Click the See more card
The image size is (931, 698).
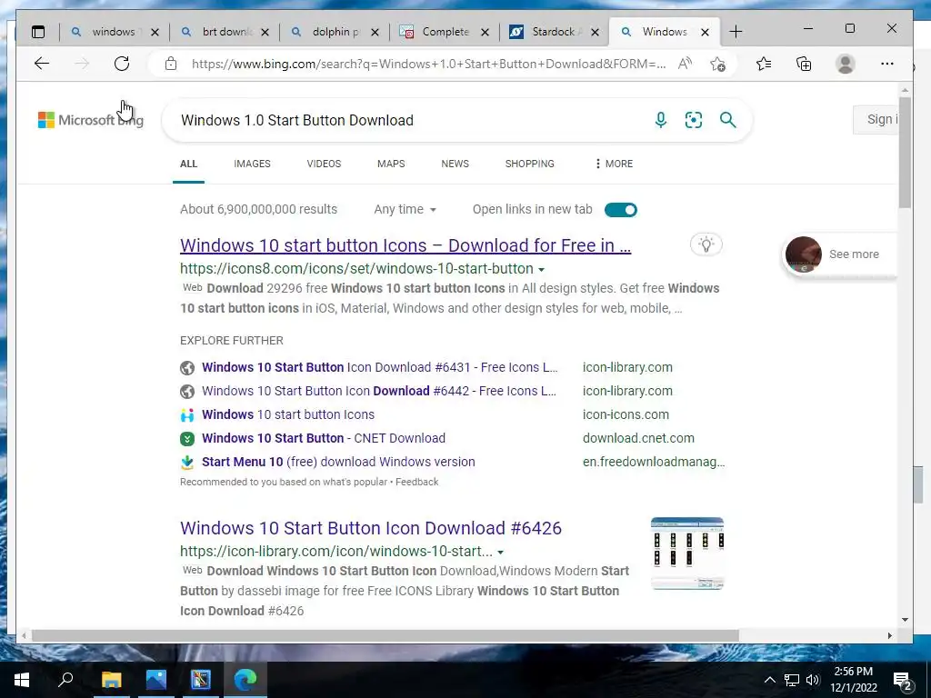point(840,254)
